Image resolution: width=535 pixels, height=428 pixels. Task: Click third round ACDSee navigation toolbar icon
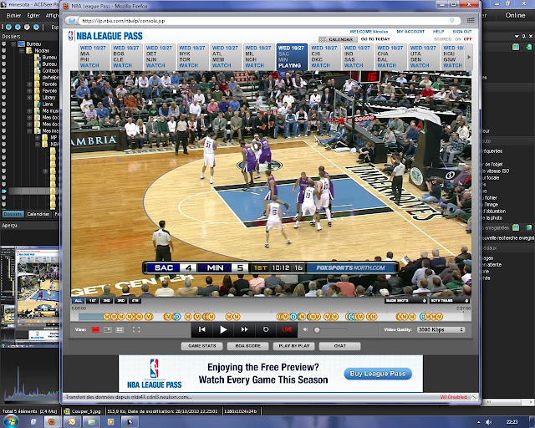click(x=27, y=27)
